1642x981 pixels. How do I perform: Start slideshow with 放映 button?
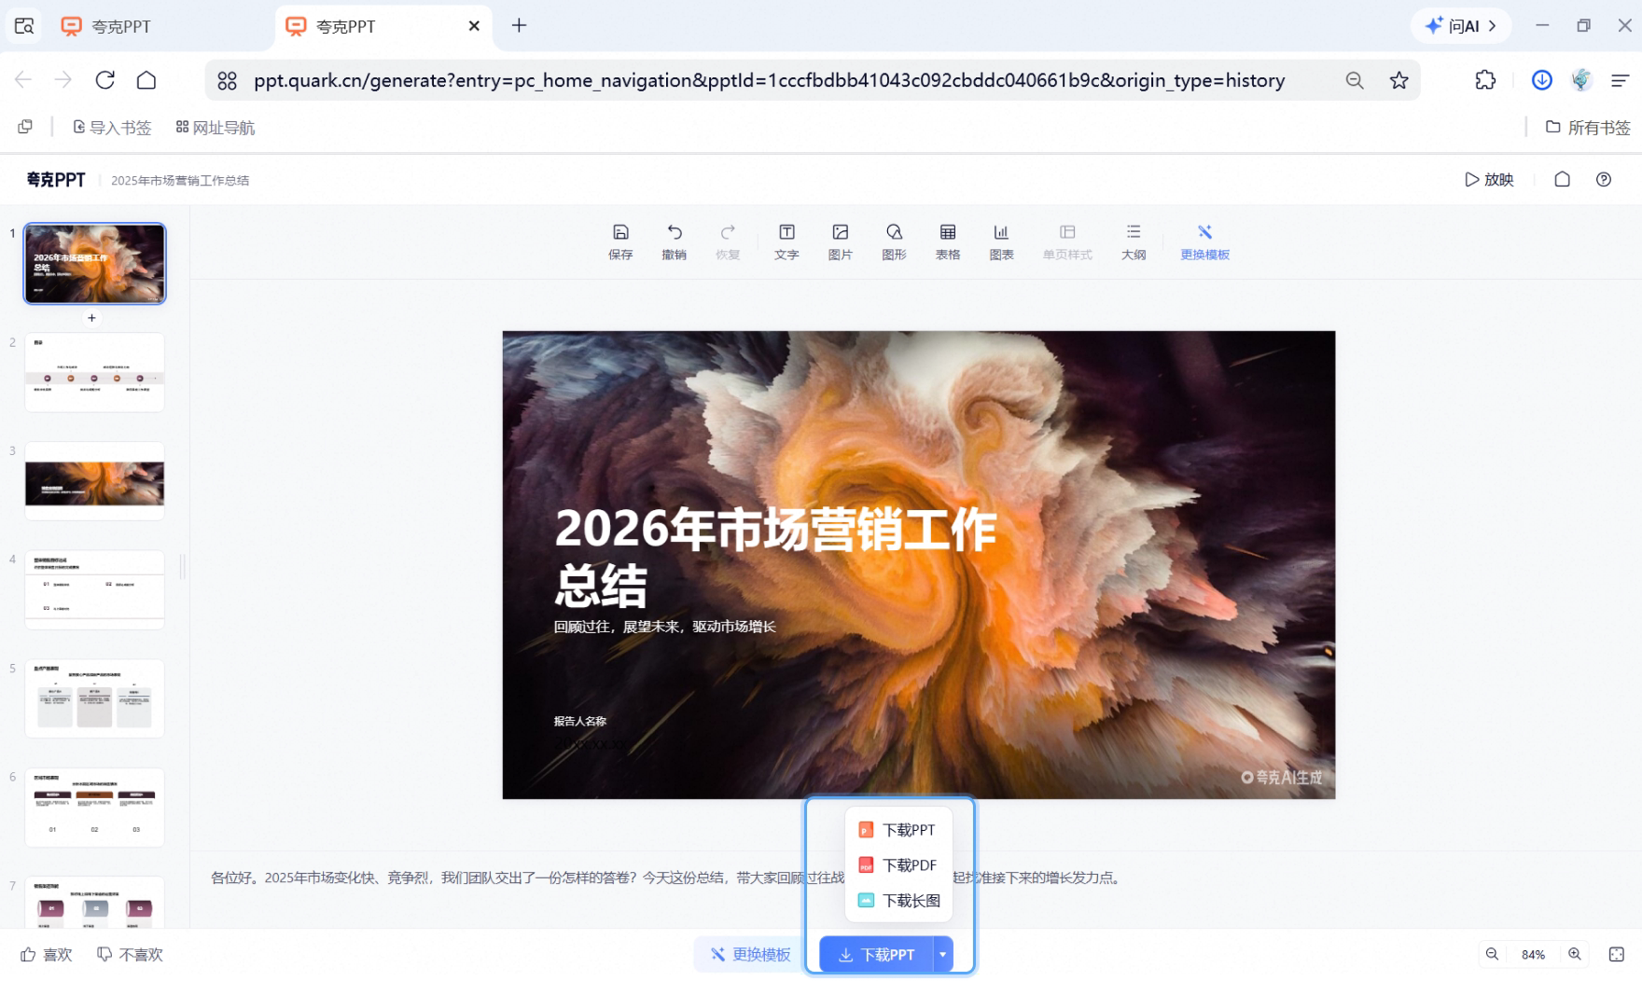(x=1489, y=179)
